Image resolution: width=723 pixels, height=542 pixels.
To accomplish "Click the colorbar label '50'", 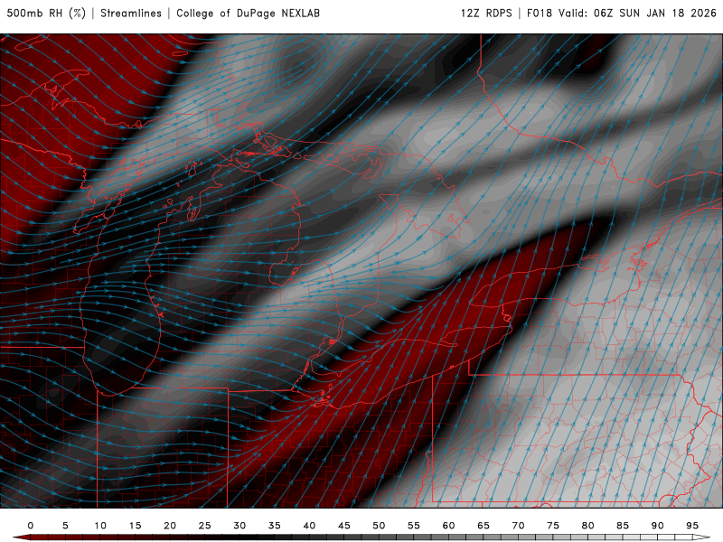I will click(x=379, y=526).
